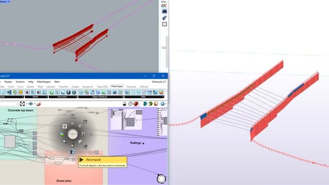Click the last icon in Object Retrieval panel
Viewport: 329px width, 185px height.
[120, 92]
